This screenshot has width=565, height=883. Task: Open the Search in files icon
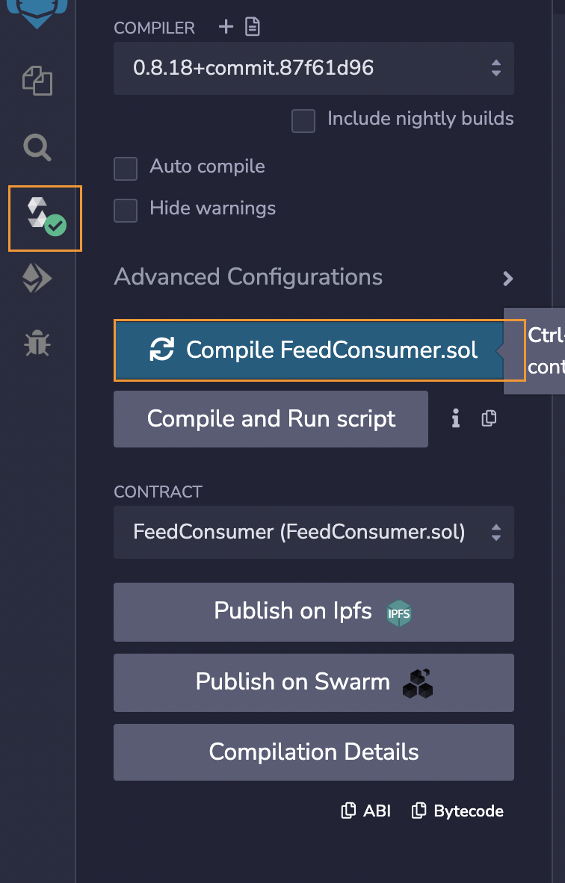point(37,147)
